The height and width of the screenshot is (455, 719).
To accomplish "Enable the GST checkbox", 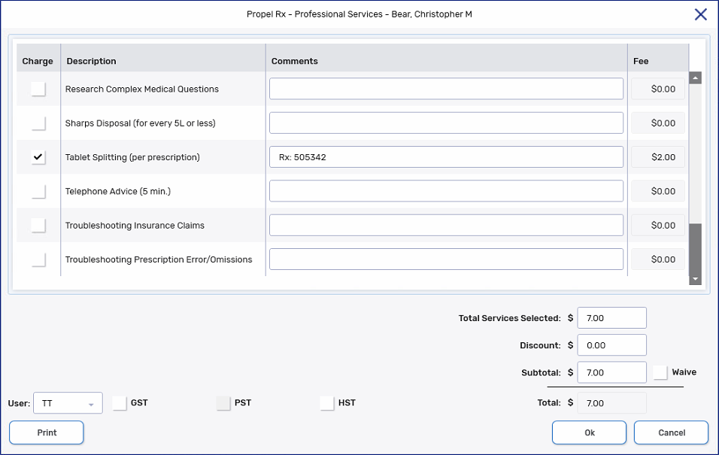I will pyautogui.click(x=119, y=402).
